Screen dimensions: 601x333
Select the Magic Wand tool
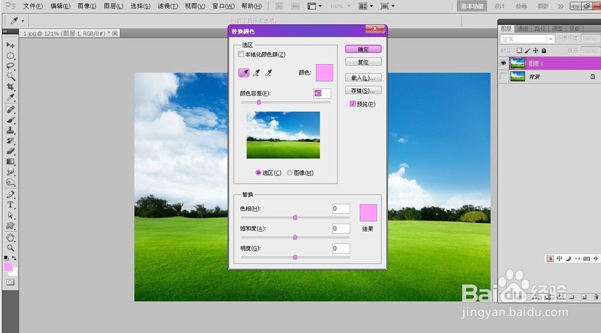click(10, 76)
